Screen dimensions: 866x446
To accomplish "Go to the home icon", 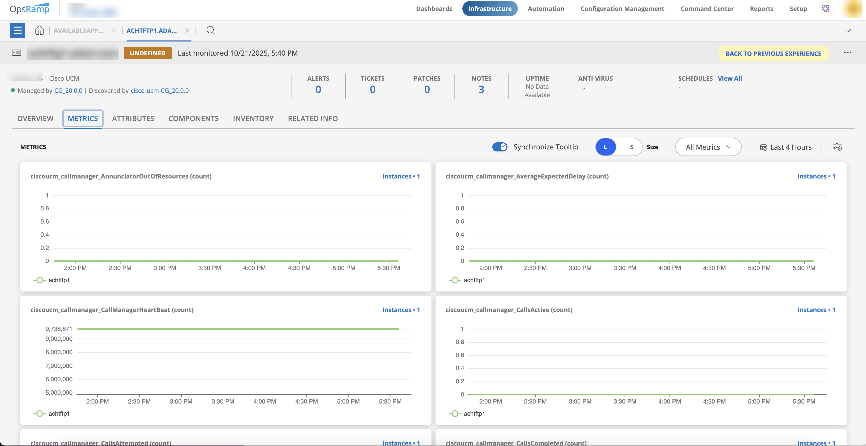I will click(x=39, y=31).
